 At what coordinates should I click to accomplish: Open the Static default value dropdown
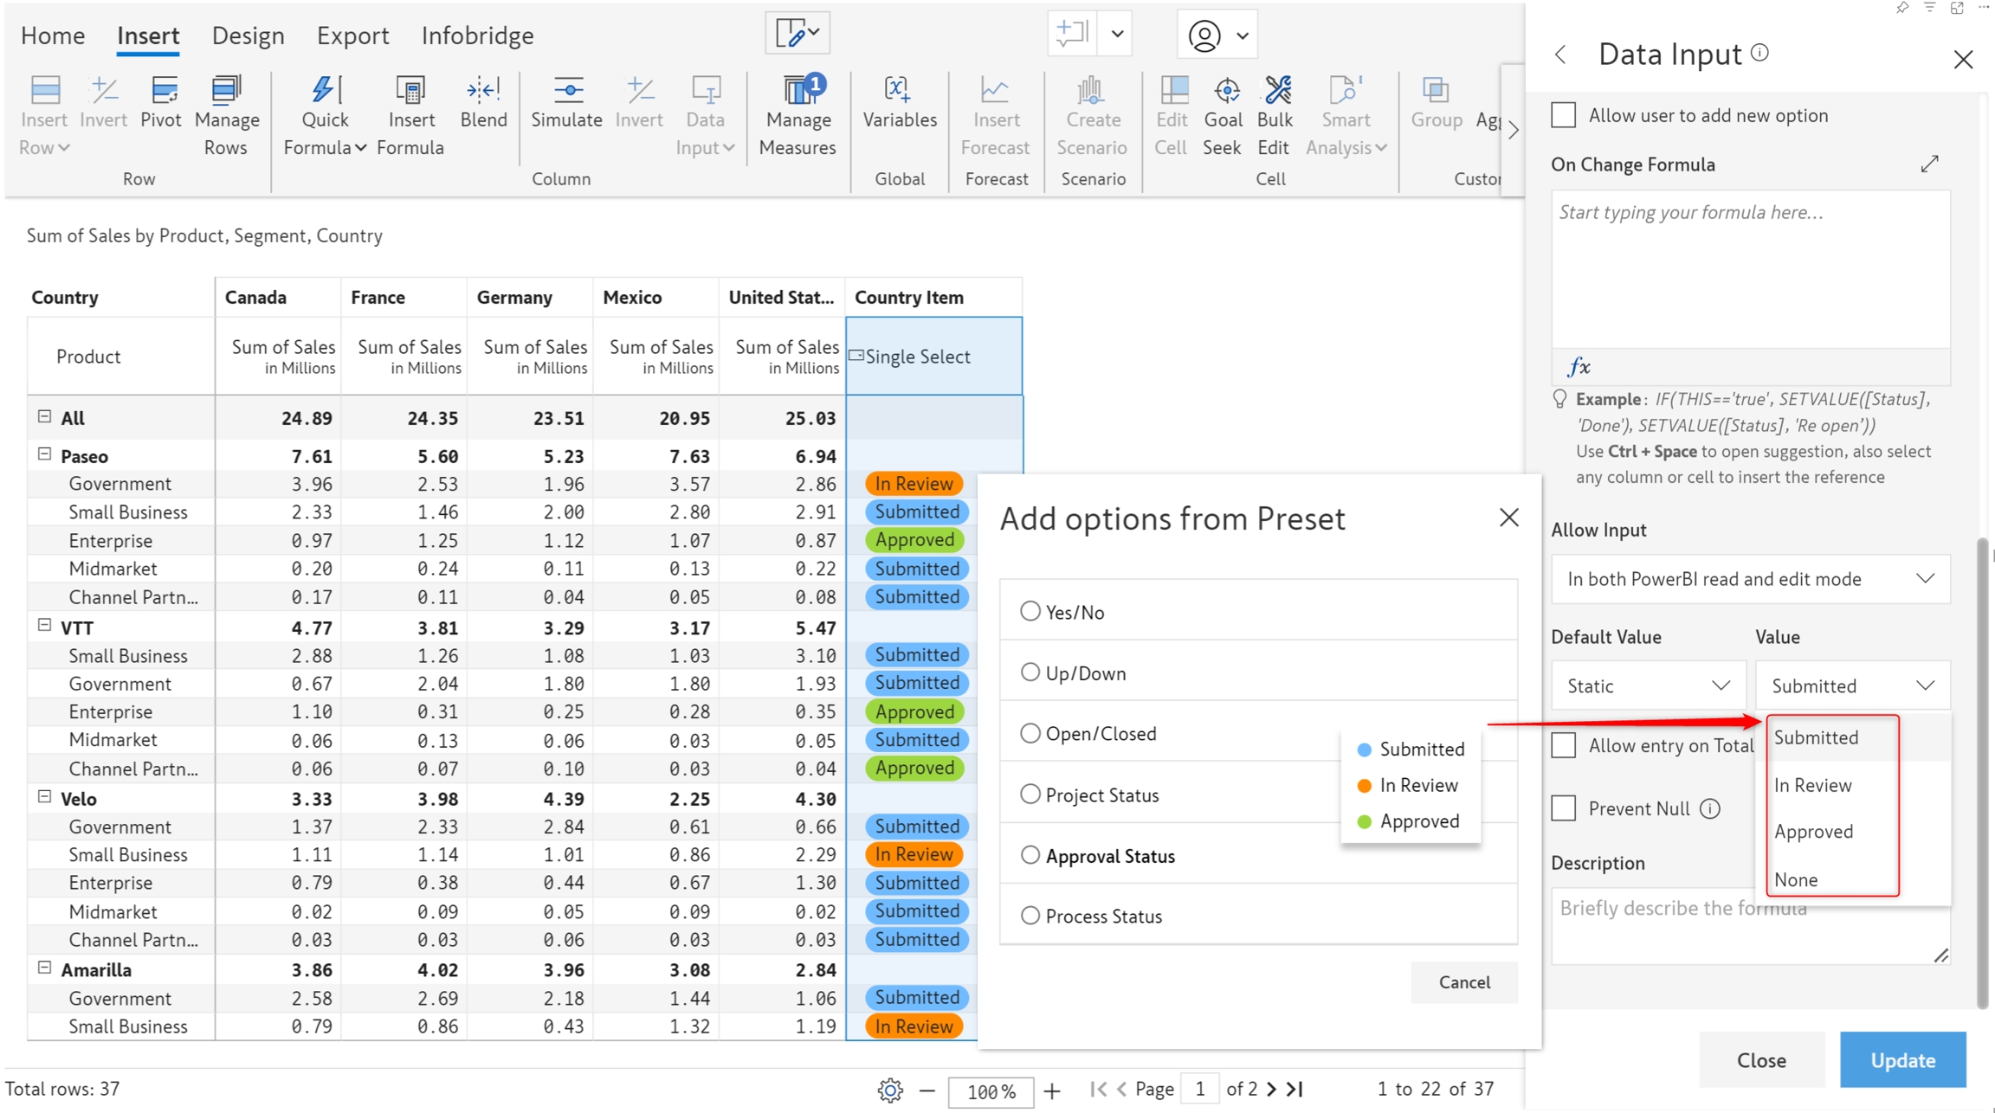point(1647,685)
